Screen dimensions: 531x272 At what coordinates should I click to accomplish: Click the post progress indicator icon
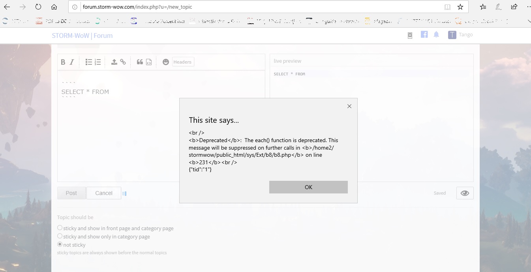point(124,193)
